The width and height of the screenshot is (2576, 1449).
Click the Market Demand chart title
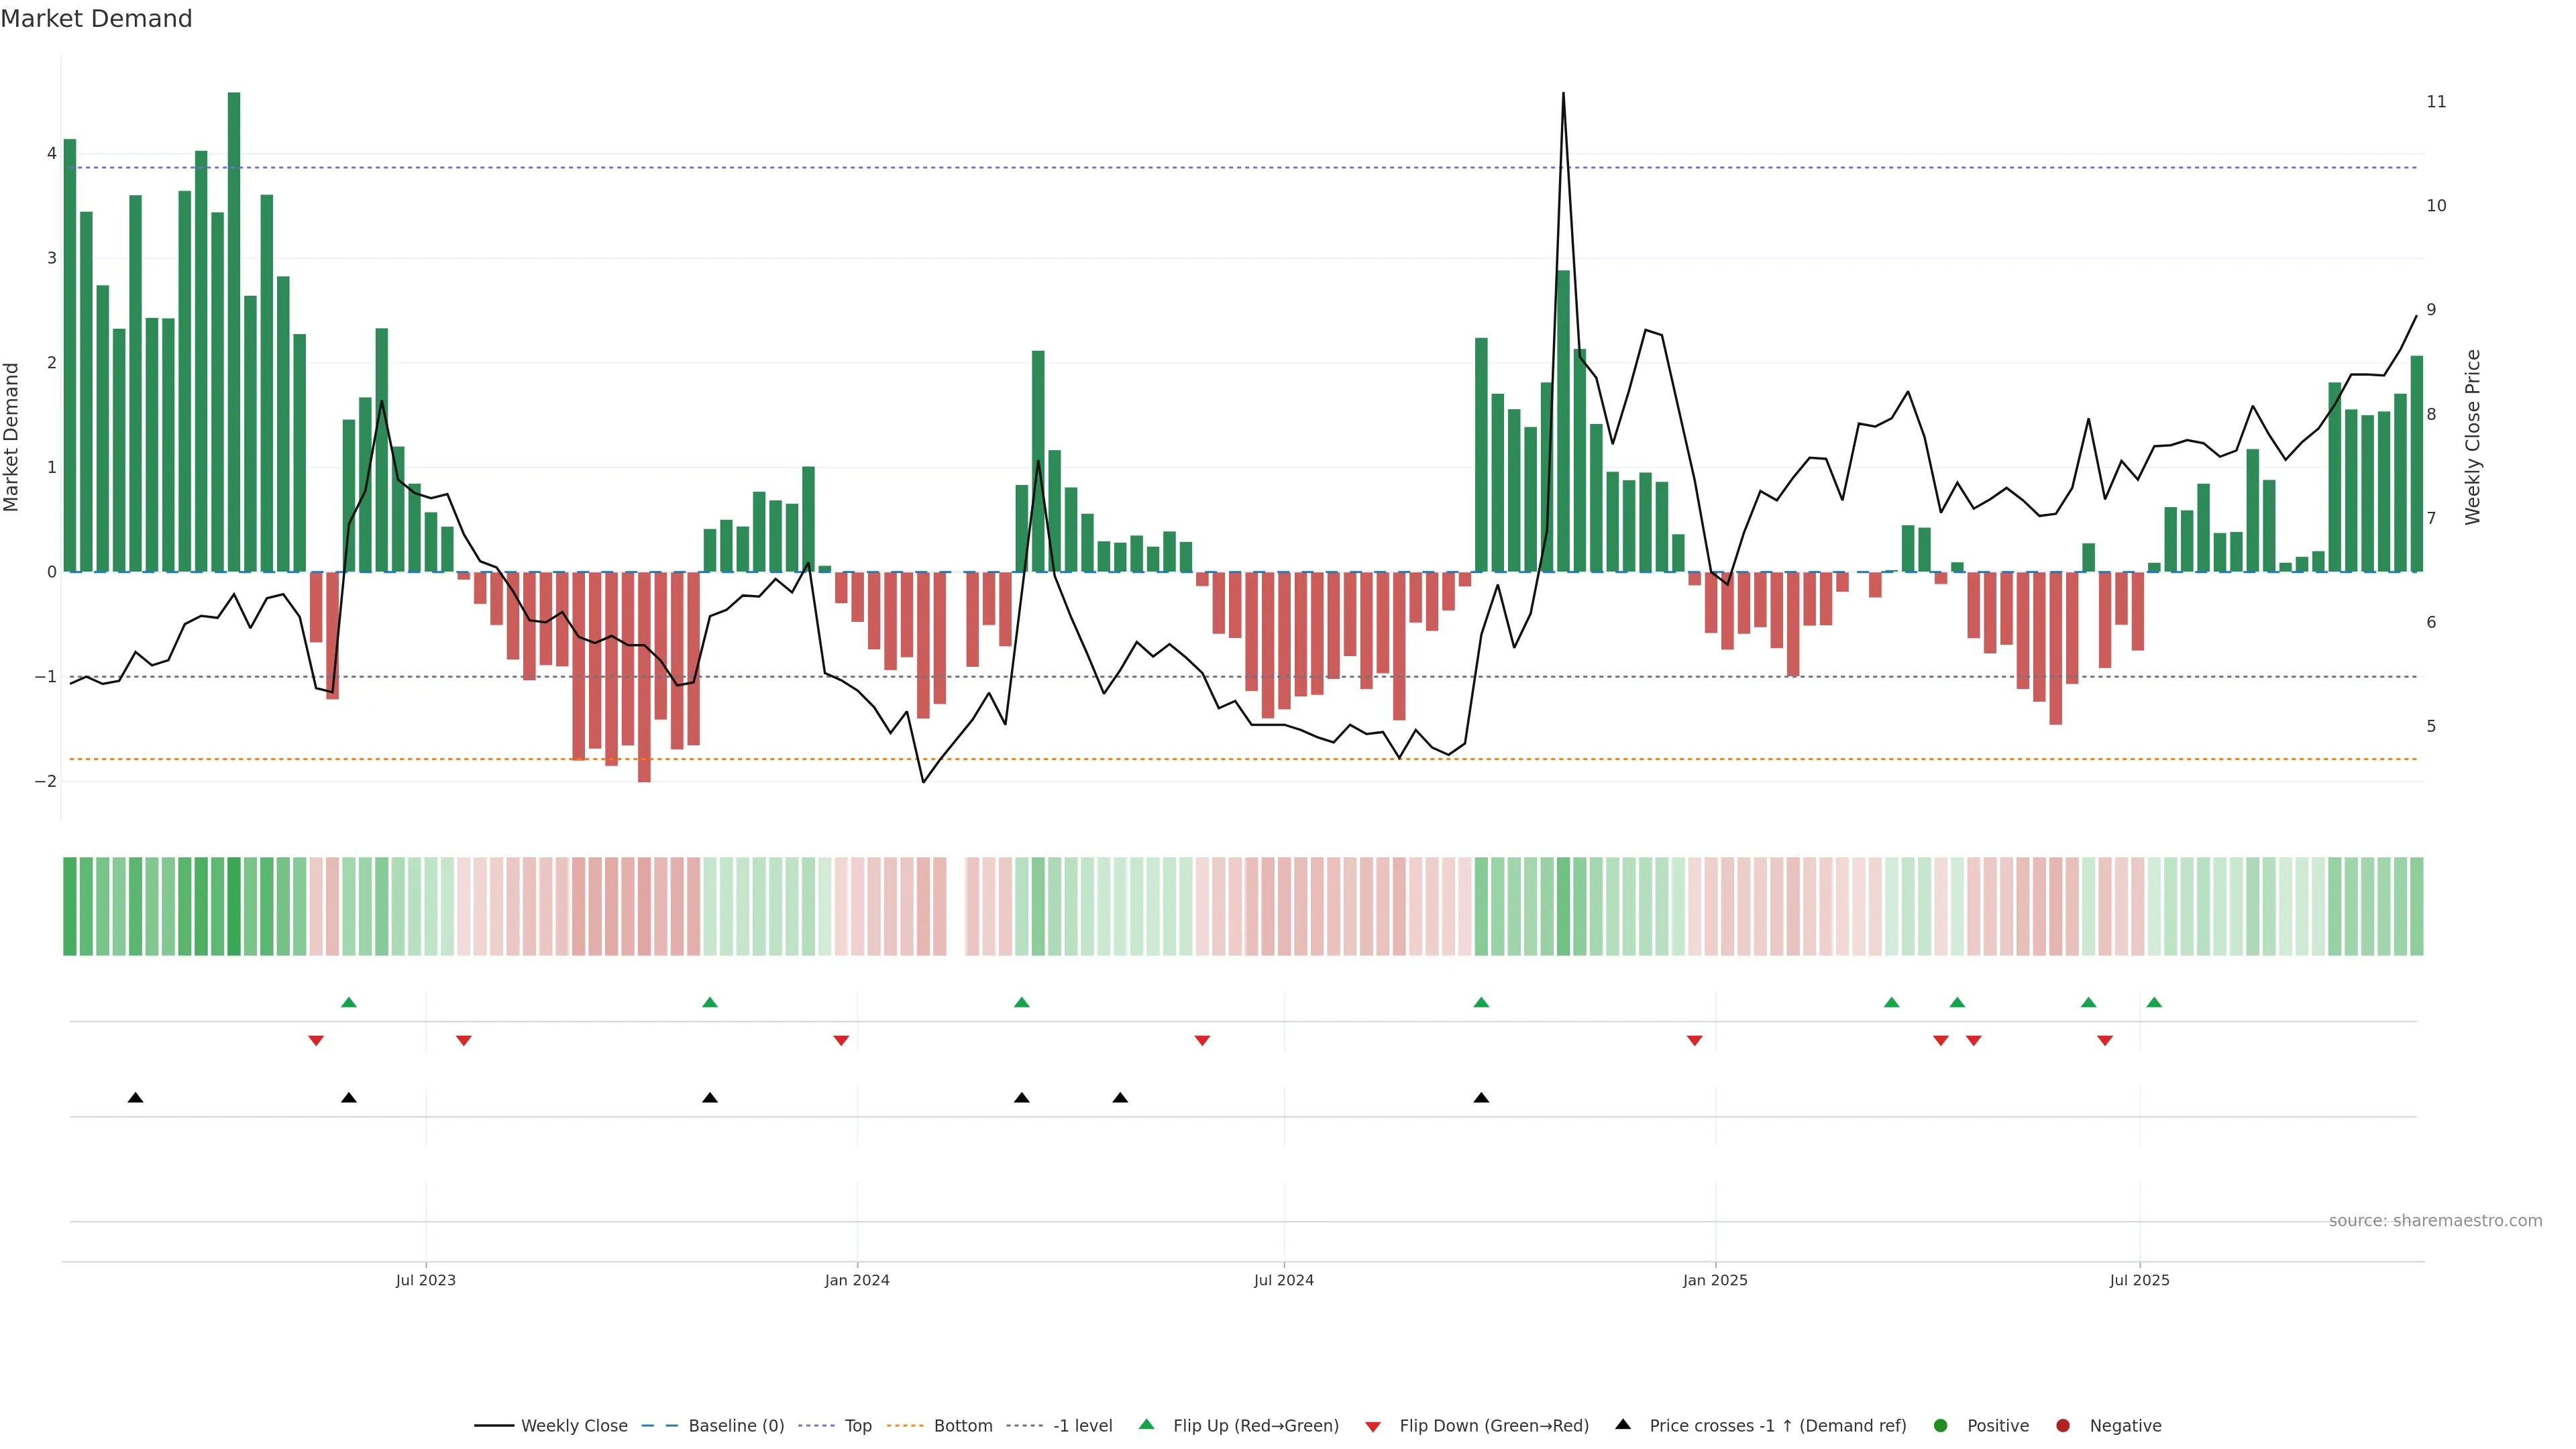coord(96,19)
